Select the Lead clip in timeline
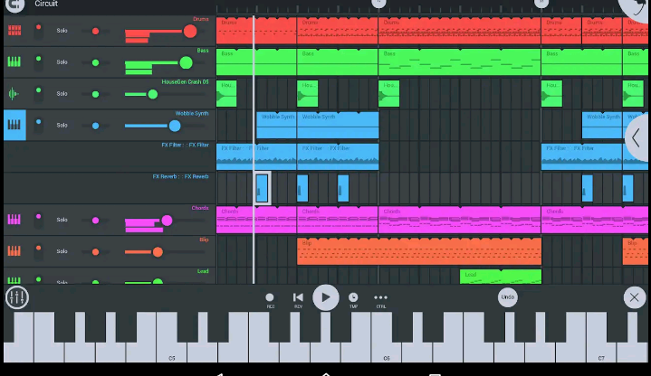The height and width of the screenshot is (376, 651). pyautogui.click(x=501, y=277)
